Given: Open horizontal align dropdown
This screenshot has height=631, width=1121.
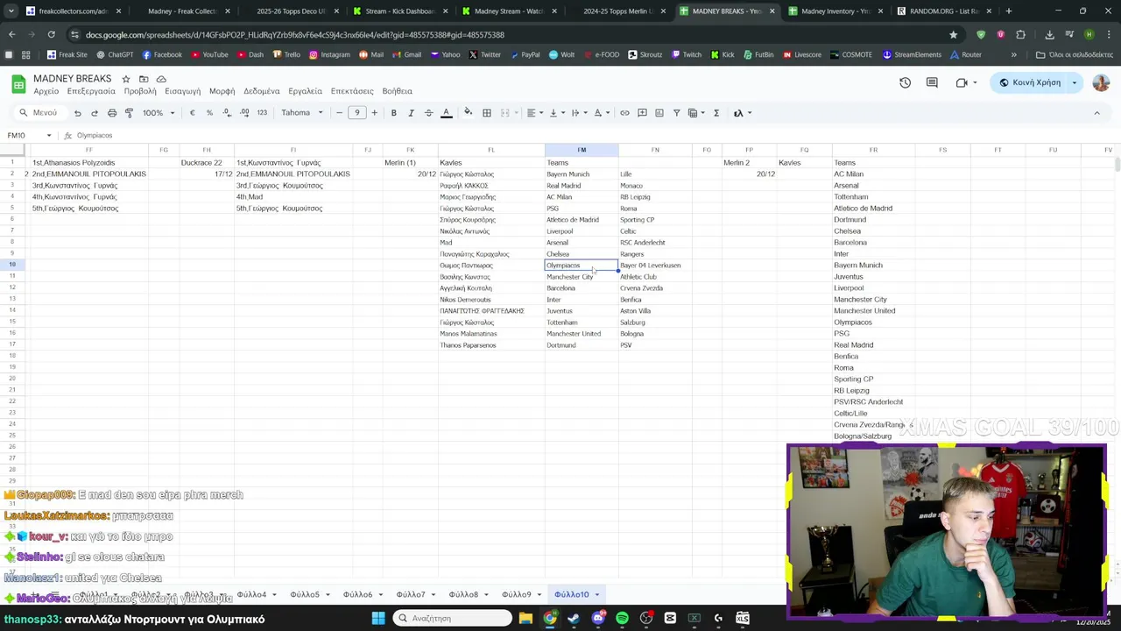Looking at the screenshot, I should (533, 113).
